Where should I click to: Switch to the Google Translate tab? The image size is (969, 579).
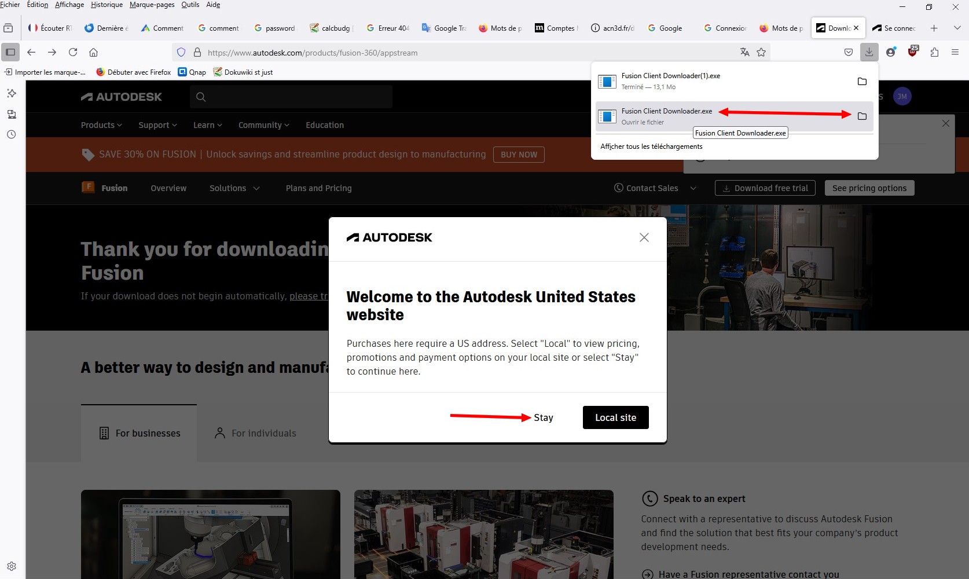[x=444, y=28]
